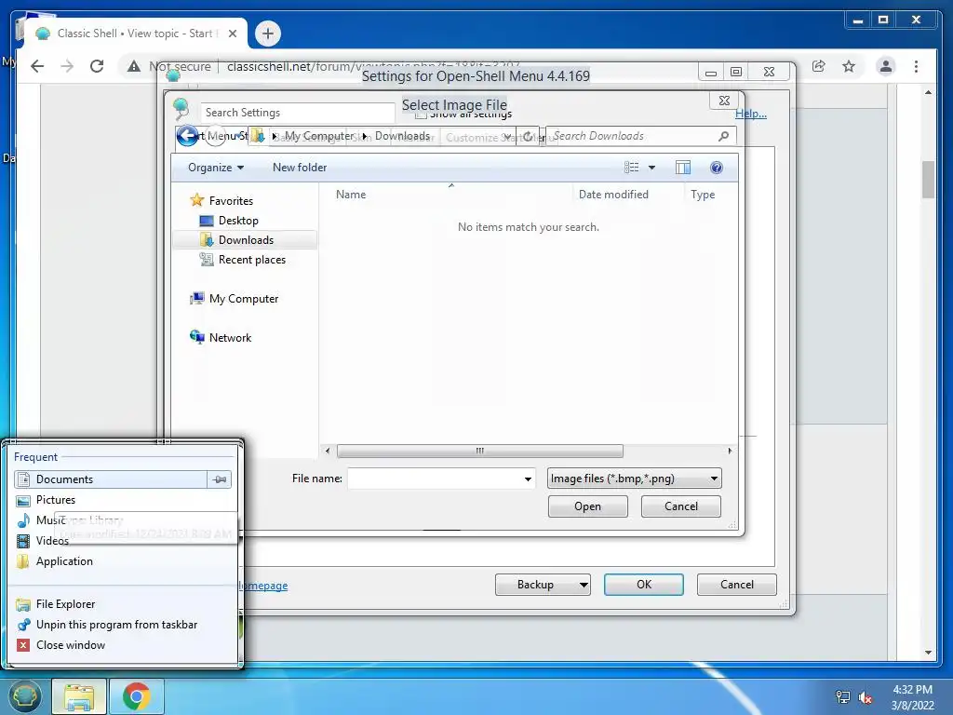Click the Open-Shell start button
The height and width of the screenshot is (715, 953).
point(24,696)
